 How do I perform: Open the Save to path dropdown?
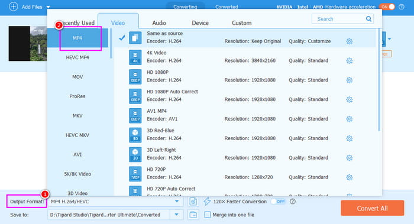point(176,215)
